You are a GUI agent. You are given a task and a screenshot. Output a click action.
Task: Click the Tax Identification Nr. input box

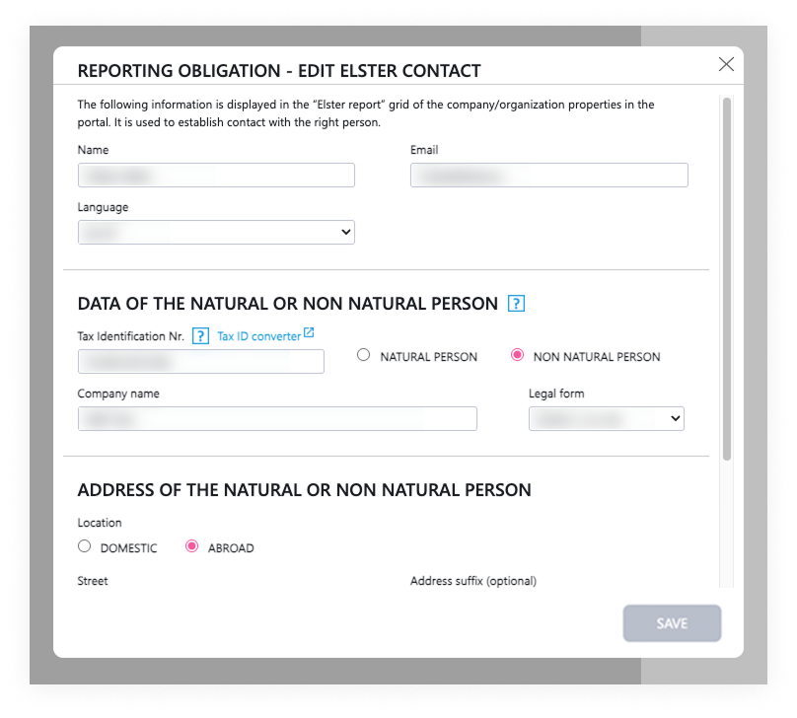click(201, 362)
